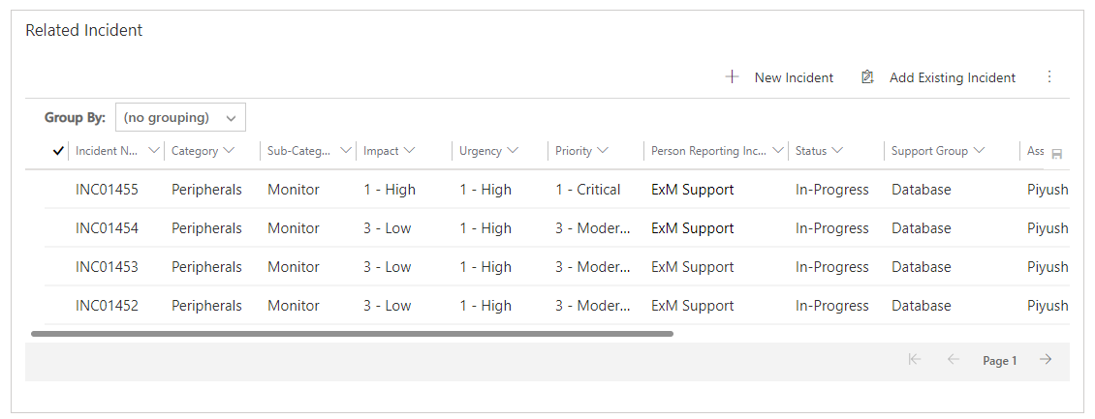Toggle the select-all checkmark in header
Screen dimensions: 1095x419
pos(59,151)
